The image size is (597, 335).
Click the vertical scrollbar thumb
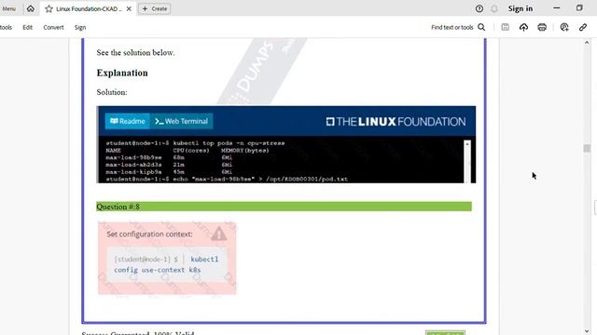click(x=587, y=148)
